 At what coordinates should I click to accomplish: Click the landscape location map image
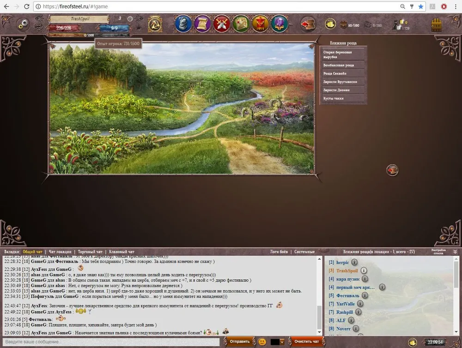(x=182, y=108)
